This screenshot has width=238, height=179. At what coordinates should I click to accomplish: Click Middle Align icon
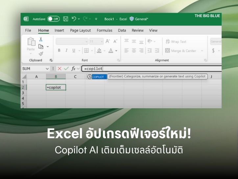134,41
